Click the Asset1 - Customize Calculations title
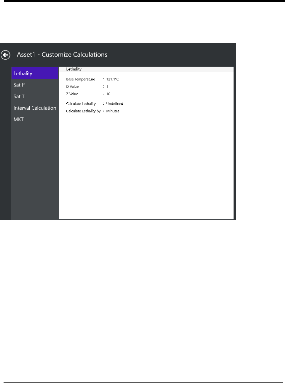285x383 pixels. coord(62,55)
